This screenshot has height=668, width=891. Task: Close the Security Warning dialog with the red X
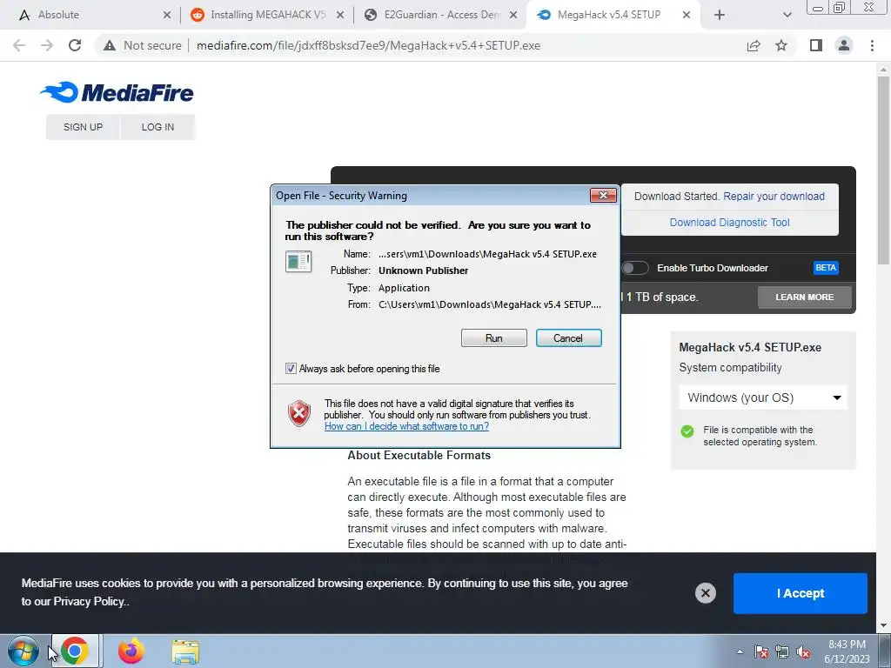pyautogui.click(x=603, y=196)
